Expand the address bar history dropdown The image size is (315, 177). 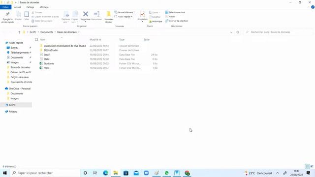pyautogui.click(x=231, y=32)
